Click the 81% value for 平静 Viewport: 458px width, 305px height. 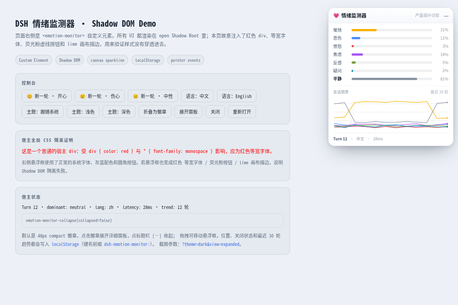[444, 79]
